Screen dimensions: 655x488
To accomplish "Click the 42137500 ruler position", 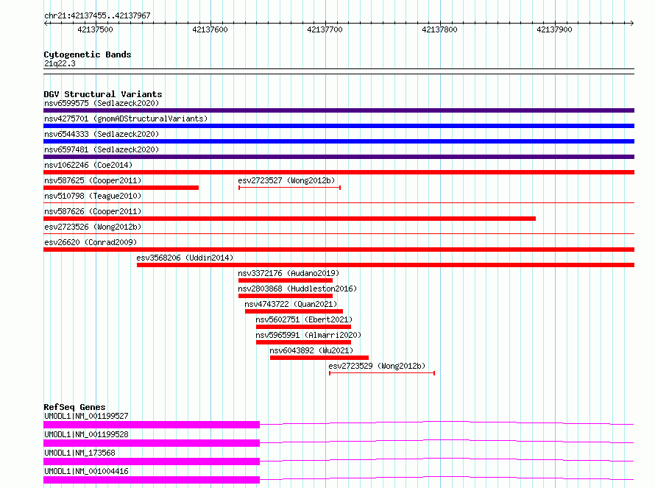I will (x=95, y=29).
